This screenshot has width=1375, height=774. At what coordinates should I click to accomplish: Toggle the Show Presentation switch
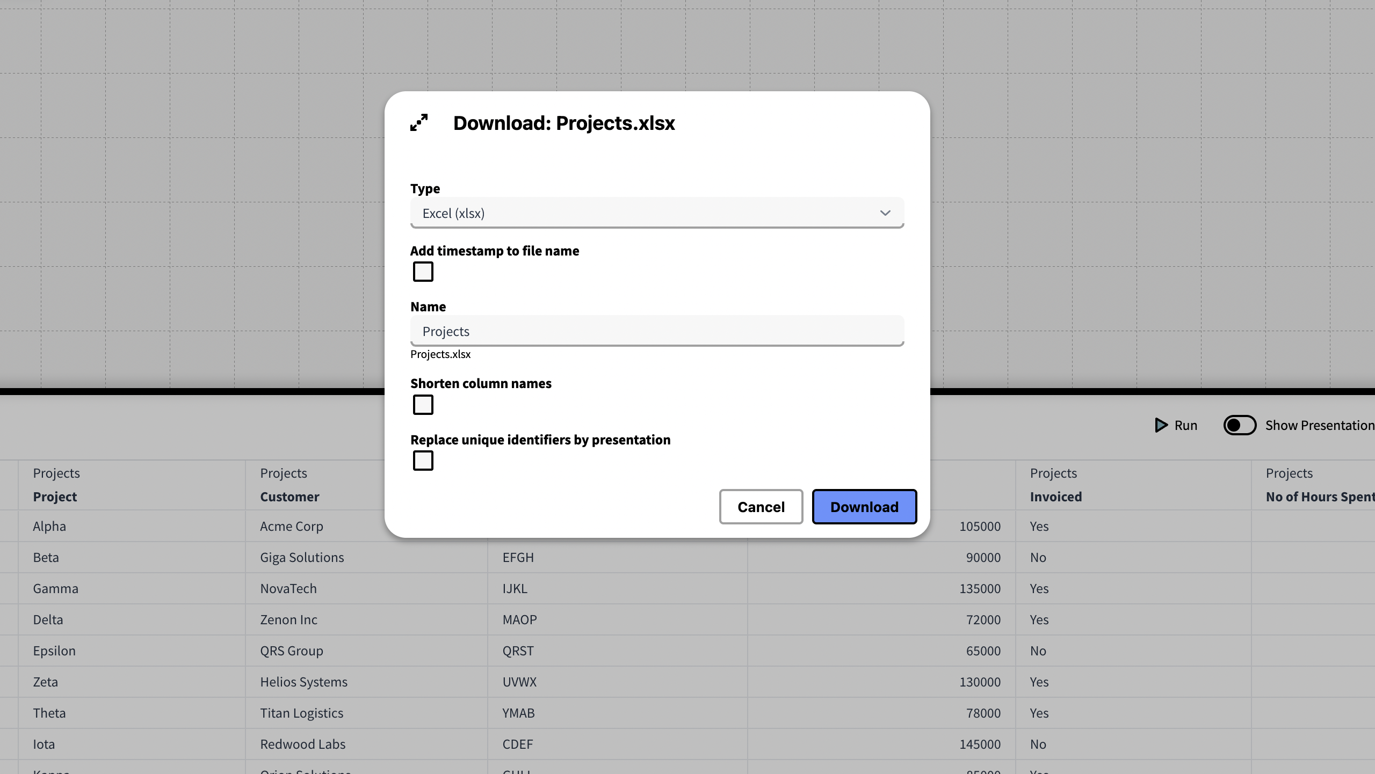(x=1240, y=425)
